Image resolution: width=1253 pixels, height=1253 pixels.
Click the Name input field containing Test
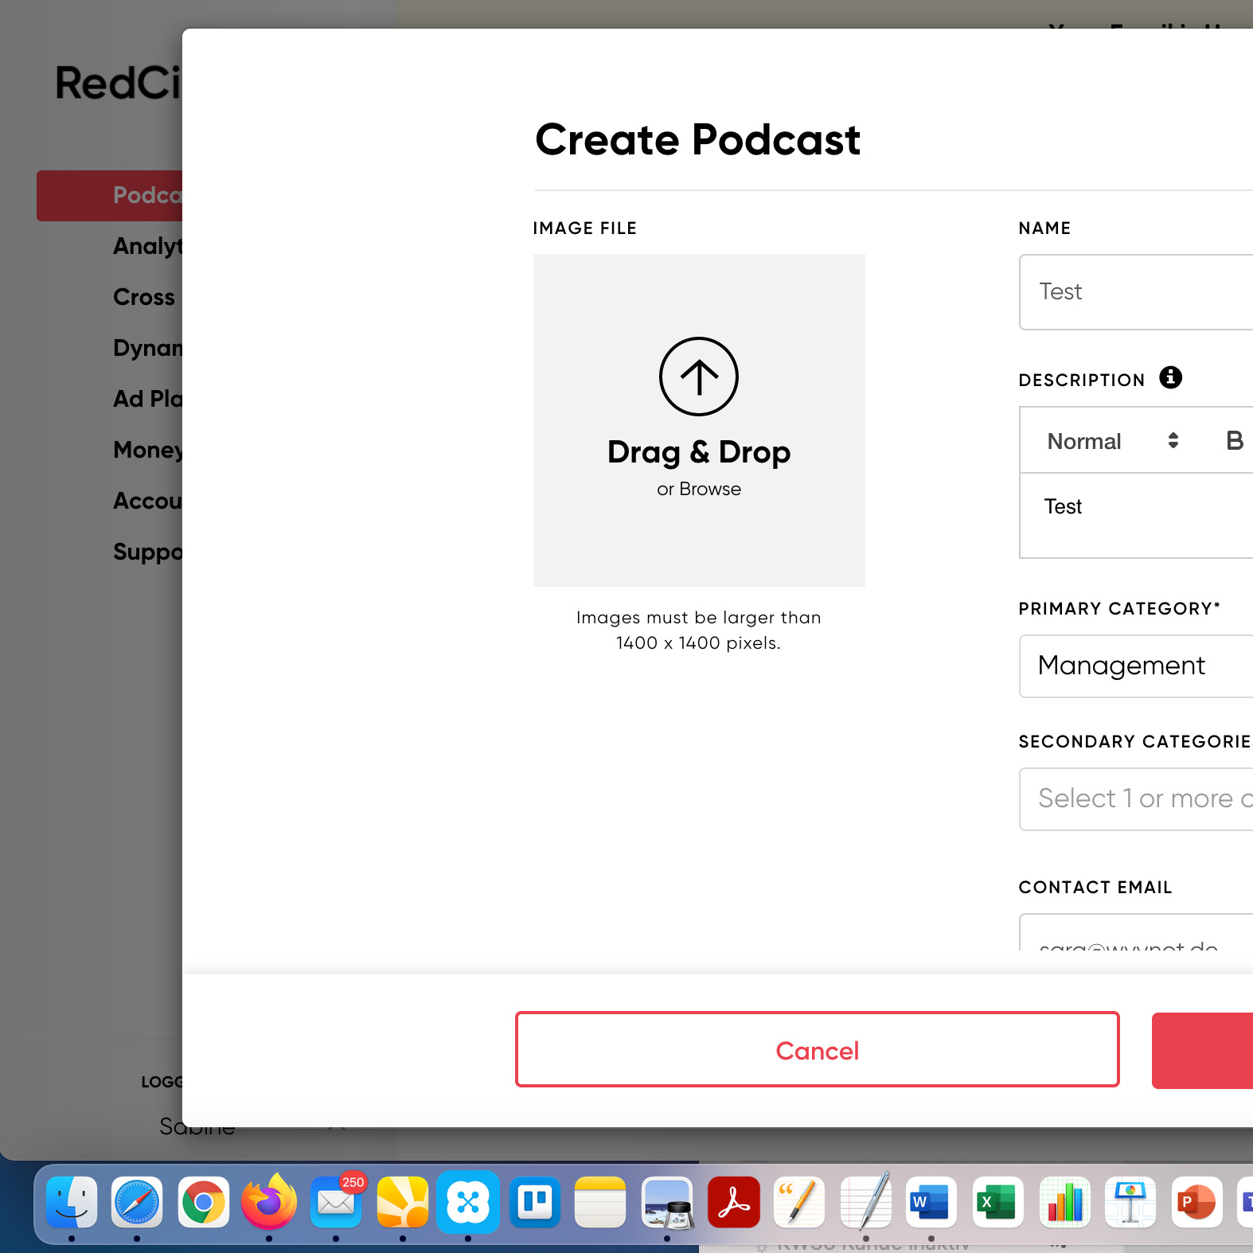1136,292
